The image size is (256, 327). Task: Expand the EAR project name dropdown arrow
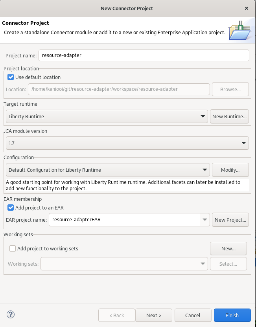coord(205,220)
